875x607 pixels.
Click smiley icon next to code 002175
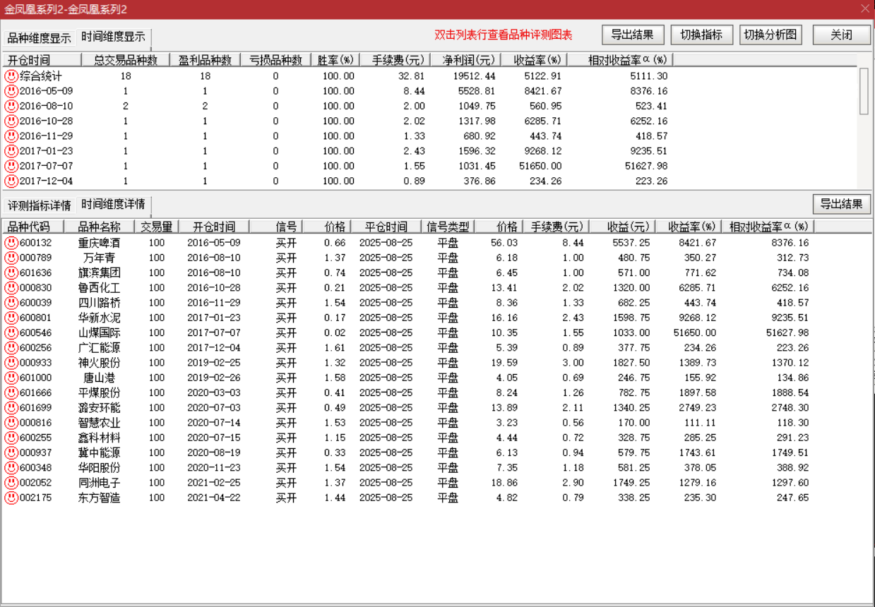coord(11,498)
